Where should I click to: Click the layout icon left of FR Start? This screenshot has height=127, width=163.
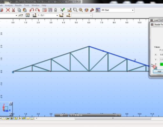pyautogui.click(x=98, y=10)
